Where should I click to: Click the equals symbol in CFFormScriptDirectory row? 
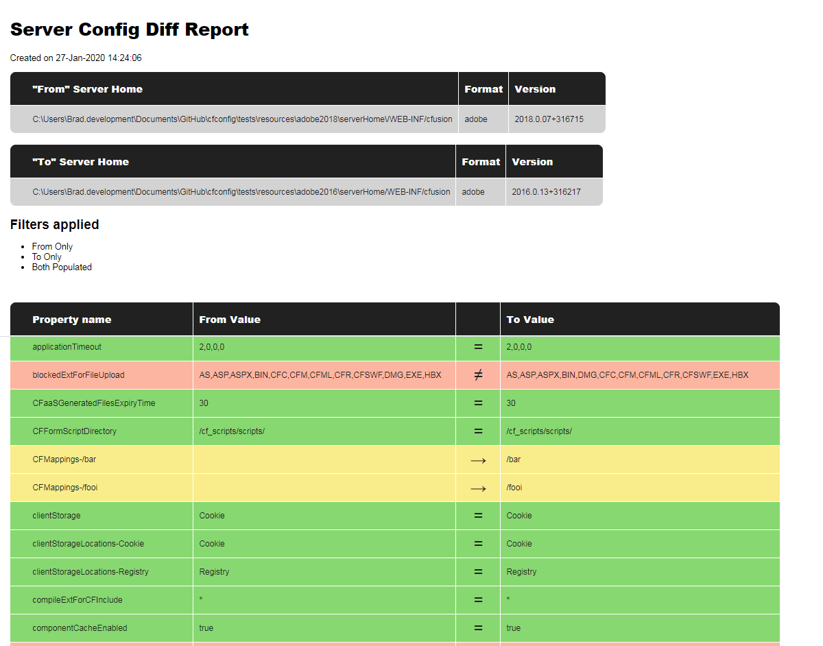pos(478,431)
